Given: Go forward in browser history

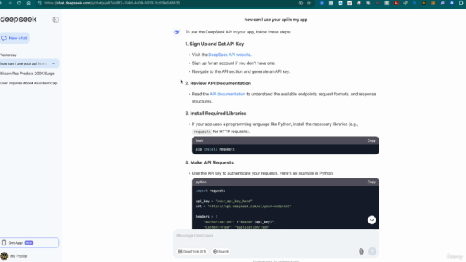Looking at the screenshot, I should pos(9,3).
